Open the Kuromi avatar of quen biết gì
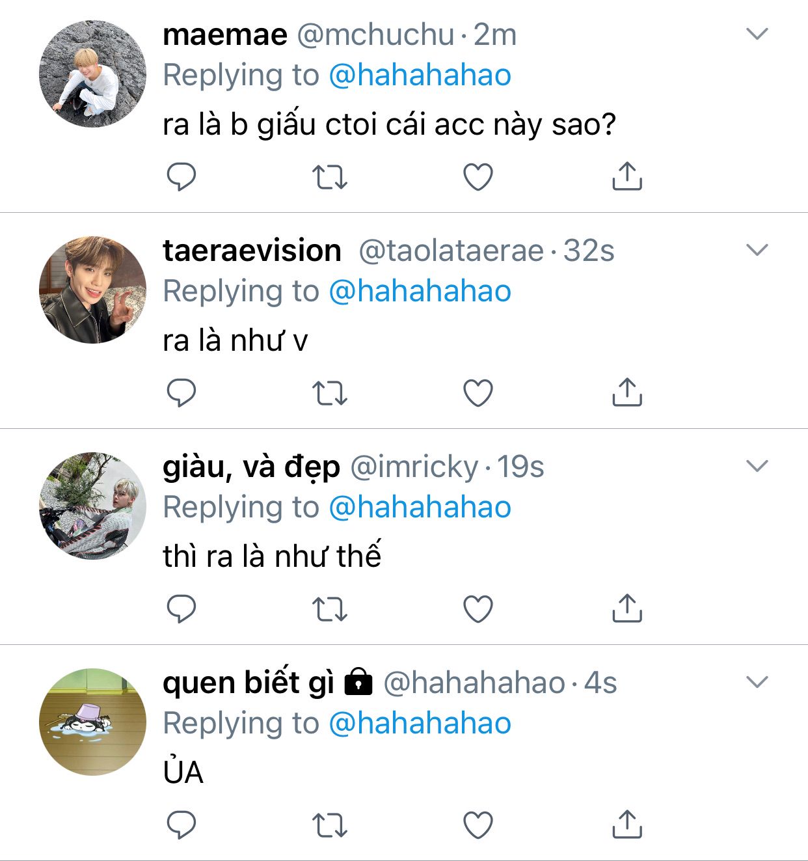 tap(92, 722)
